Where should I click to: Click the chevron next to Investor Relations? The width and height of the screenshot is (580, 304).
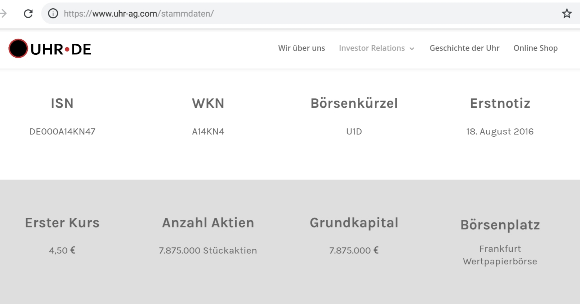click(412, 48)
